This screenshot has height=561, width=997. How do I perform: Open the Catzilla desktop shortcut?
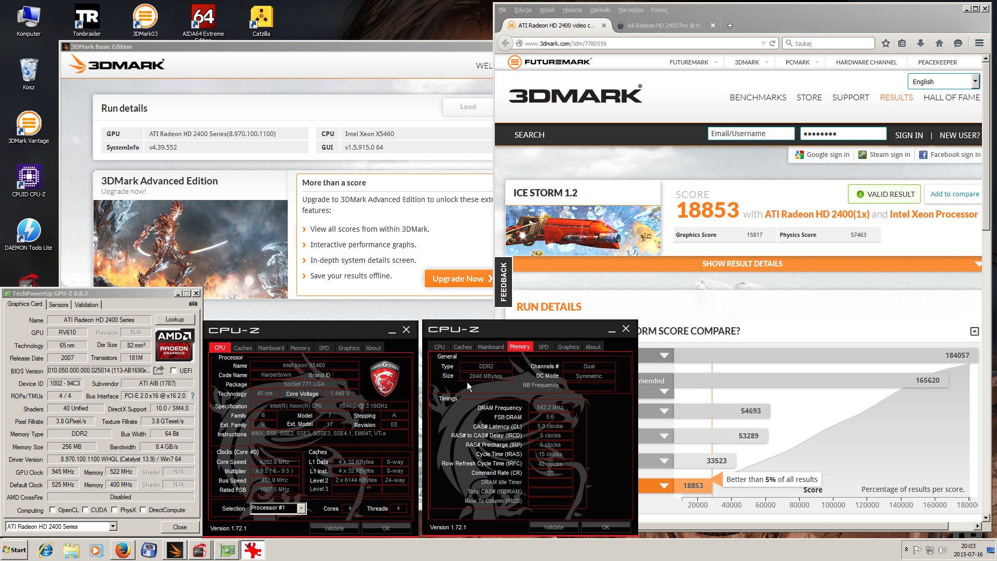[261, 21]
